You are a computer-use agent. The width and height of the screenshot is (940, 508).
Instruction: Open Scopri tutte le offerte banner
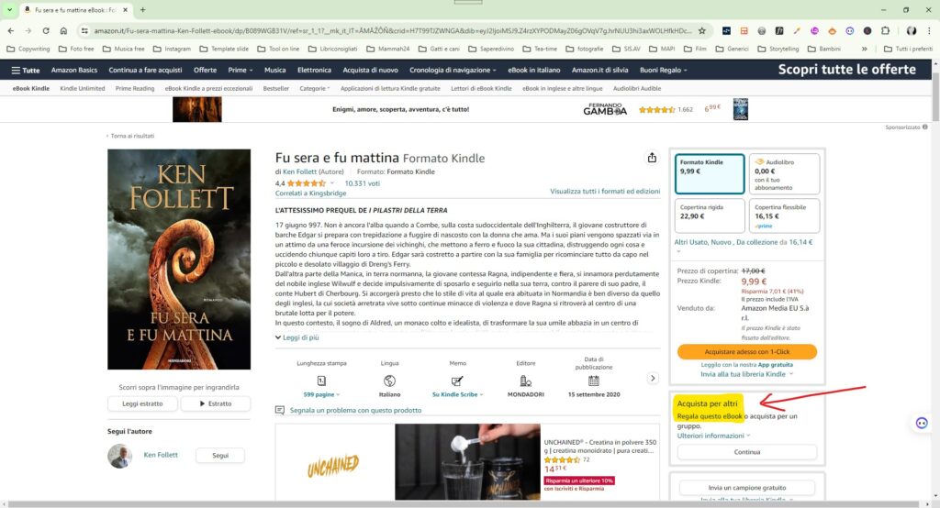846,70
